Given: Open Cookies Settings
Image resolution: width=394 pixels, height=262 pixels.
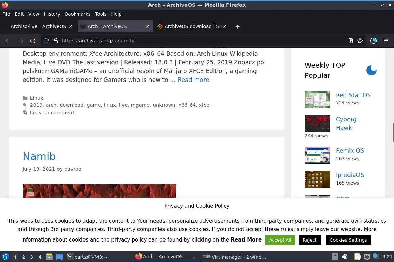Looking at the screenshot, I should coord(348,240).
